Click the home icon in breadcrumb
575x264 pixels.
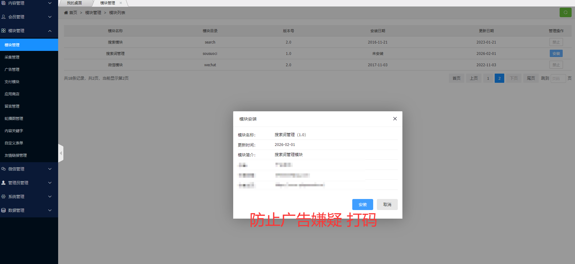click(66, 13)
